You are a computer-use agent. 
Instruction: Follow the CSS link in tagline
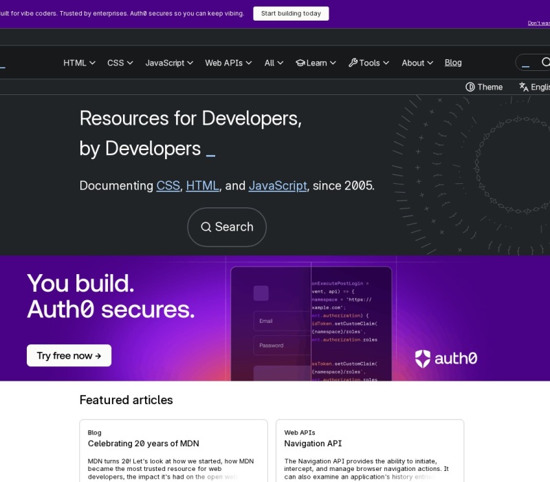click(x=168, y=185)
